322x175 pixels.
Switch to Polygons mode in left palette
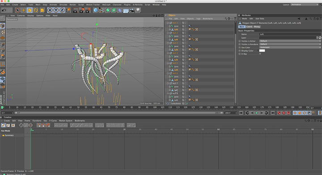(3, 56)
